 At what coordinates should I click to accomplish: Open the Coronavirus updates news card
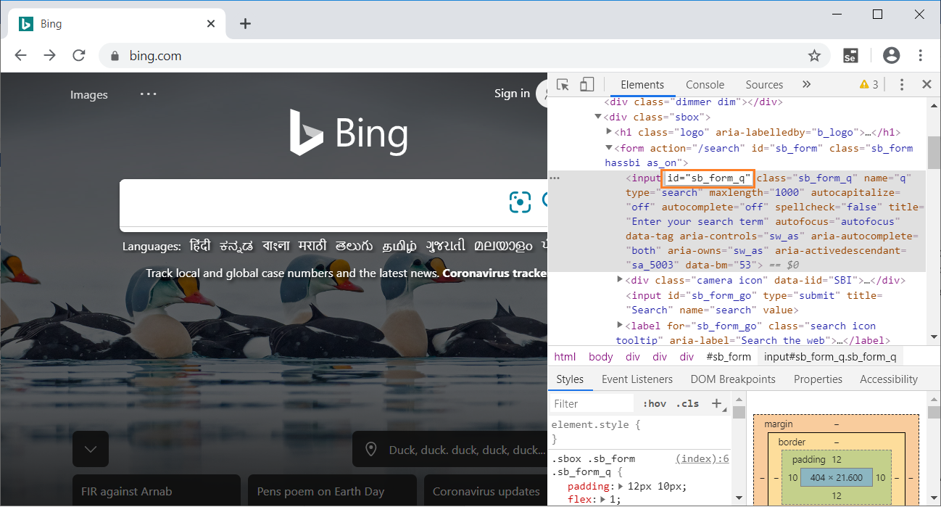pyautogui.click(x=486, y=491)
